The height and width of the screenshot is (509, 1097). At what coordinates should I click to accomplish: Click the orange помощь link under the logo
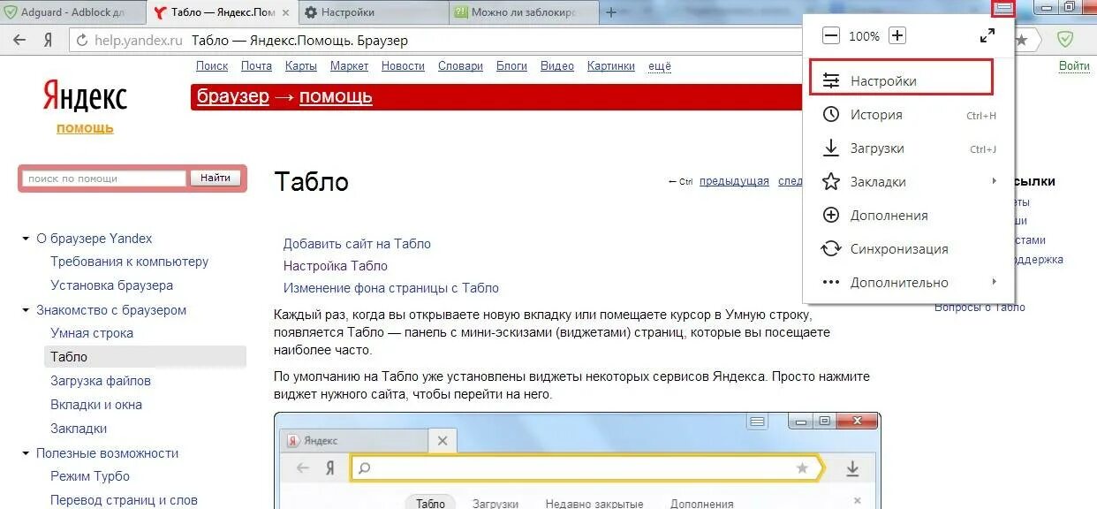85,128
